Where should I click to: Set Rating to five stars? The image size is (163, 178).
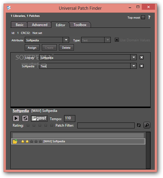coord(52,125)
